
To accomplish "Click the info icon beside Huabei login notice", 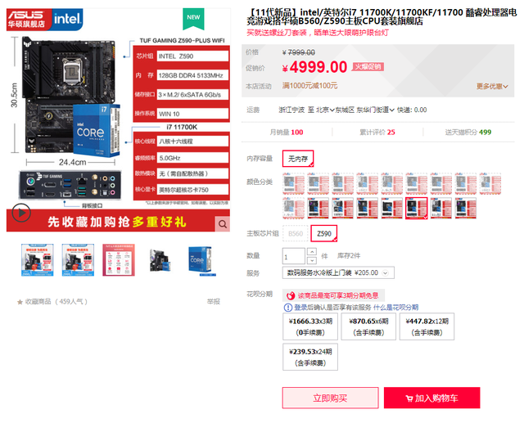I will click(287, 308).
